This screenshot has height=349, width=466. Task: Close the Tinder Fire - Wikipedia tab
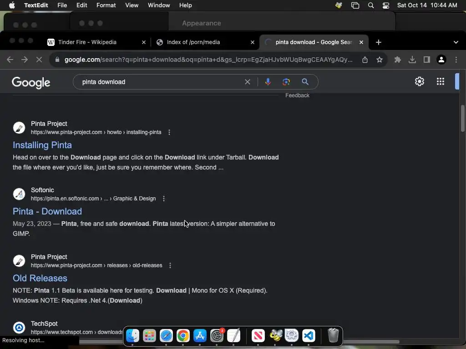coord(144,42)
